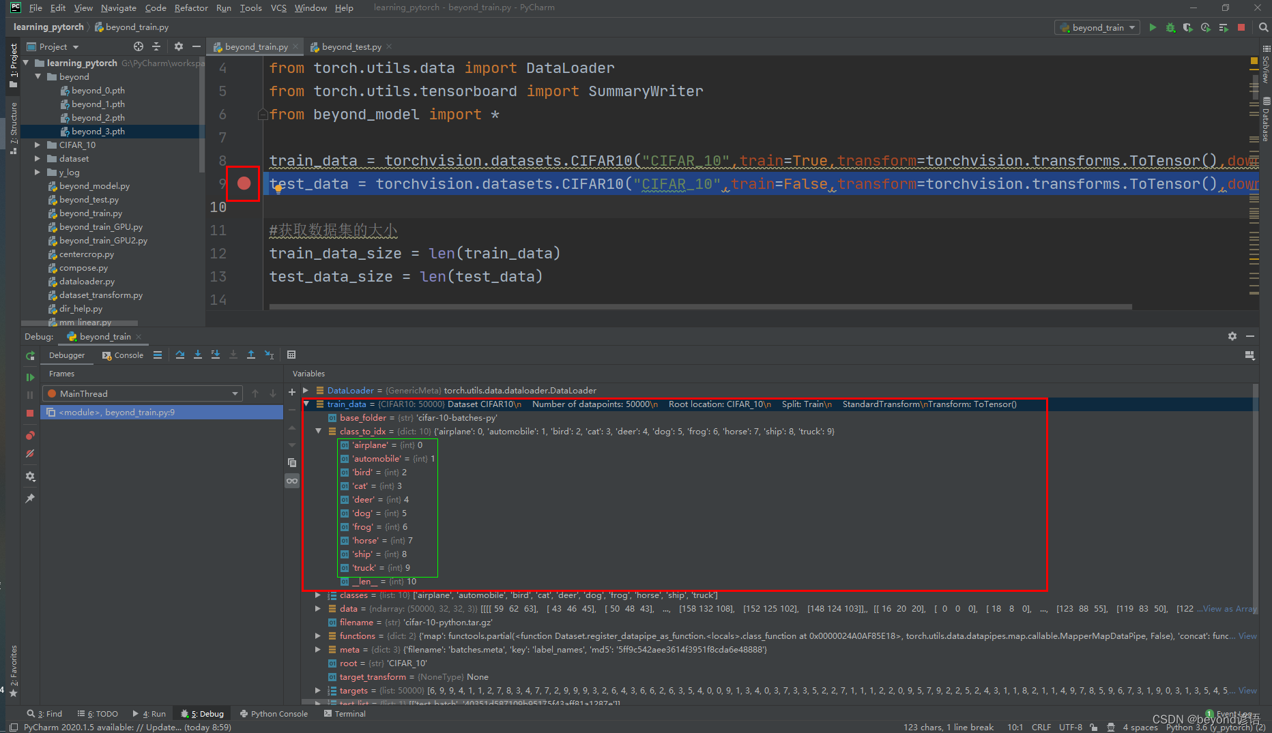Resume program in debug panel
This screenshot has height=733, width=1272.
[30, 377]
